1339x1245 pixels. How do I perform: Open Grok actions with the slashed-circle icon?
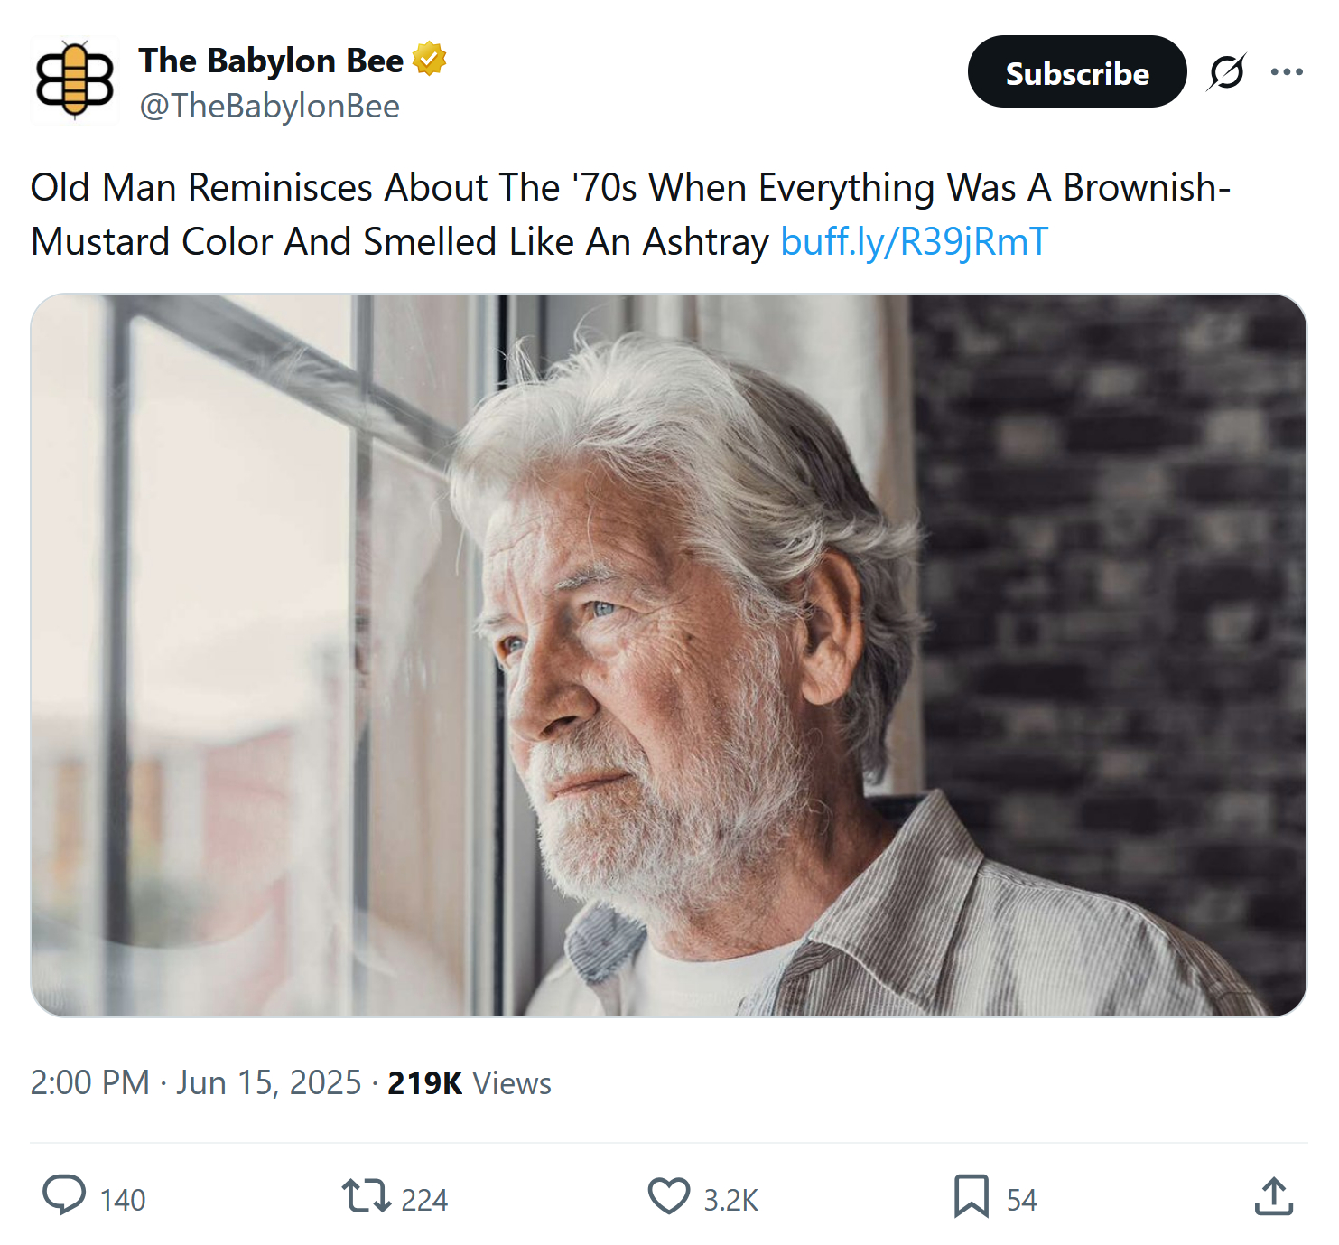coord(1226,72)
